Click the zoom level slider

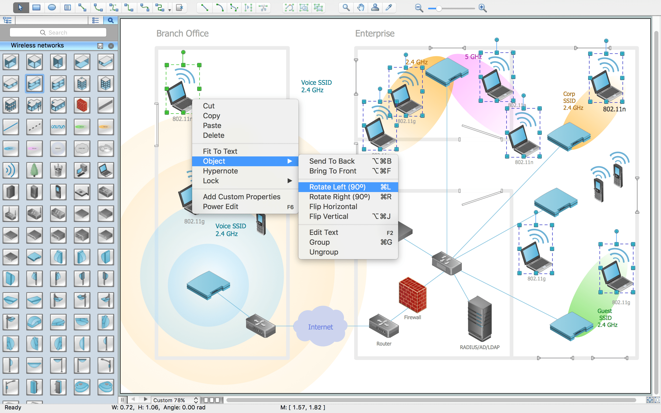[x=439, y=9]
